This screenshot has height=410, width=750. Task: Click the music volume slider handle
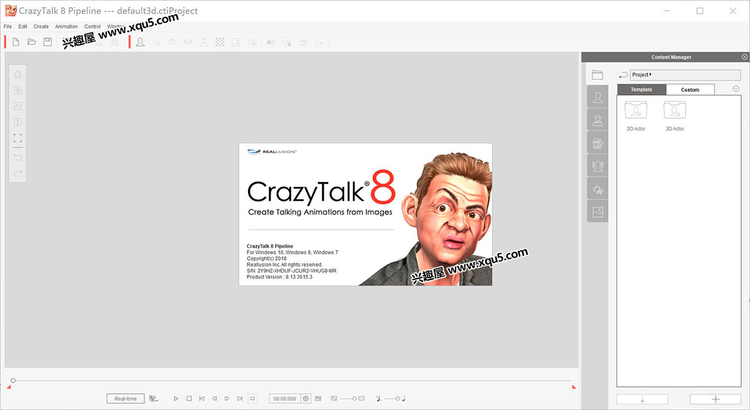(397, 398)
